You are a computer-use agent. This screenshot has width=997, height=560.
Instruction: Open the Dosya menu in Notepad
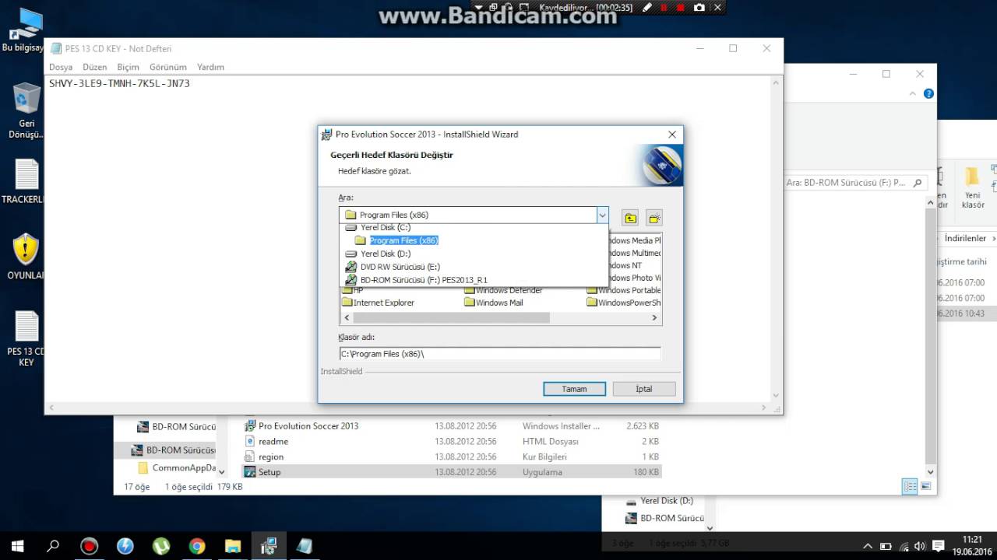coord(61,67)
